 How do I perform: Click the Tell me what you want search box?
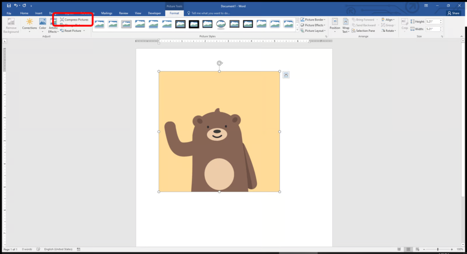tap(211, 13)
